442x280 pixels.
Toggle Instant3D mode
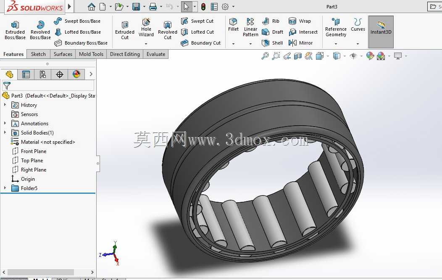click(x=381, y=32)
